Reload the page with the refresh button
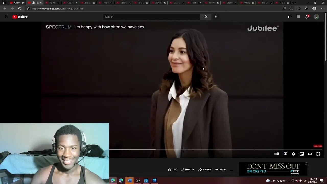 point(20,9)
